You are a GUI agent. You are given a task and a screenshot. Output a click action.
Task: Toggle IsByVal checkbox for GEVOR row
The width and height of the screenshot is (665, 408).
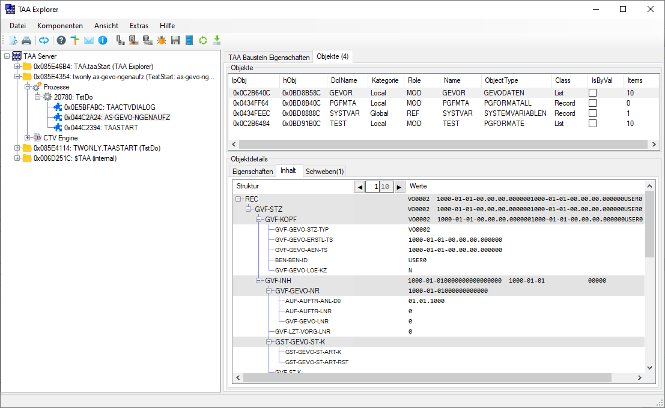tap(592, 93)
